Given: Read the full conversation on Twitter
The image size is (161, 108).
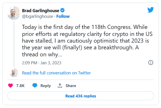Looking at the screenshot, I should point(56,73).
